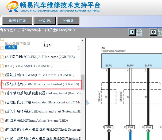Open Parking Assist (Rear View) entry
This screenshot has width=162, height=140.
(43, 93)
